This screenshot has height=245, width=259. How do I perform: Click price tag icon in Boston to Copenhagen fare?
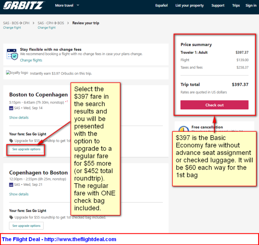tap(11, 141)
